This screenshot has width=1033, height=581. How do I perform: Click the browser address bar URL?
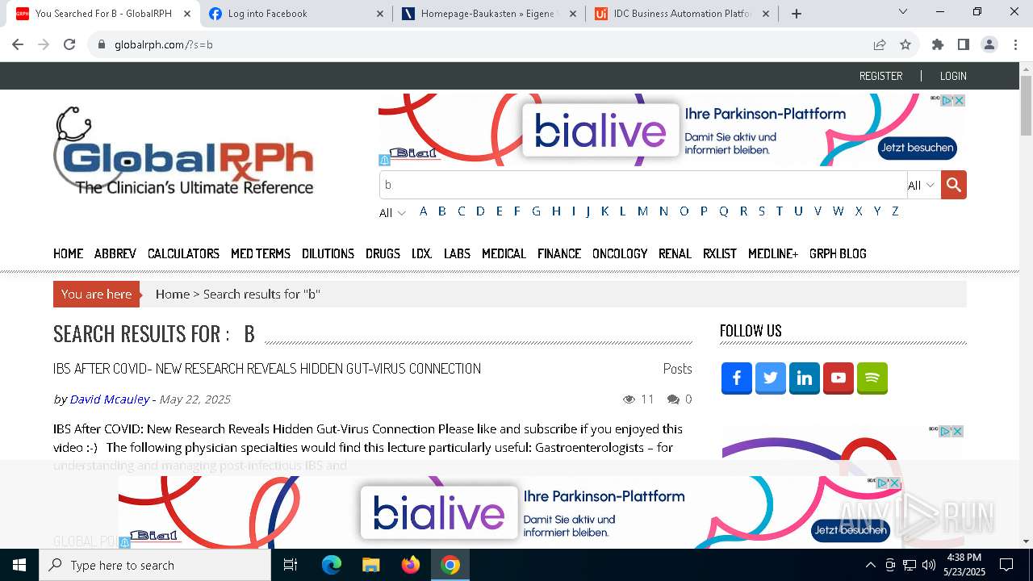click(x=164, y=45)
